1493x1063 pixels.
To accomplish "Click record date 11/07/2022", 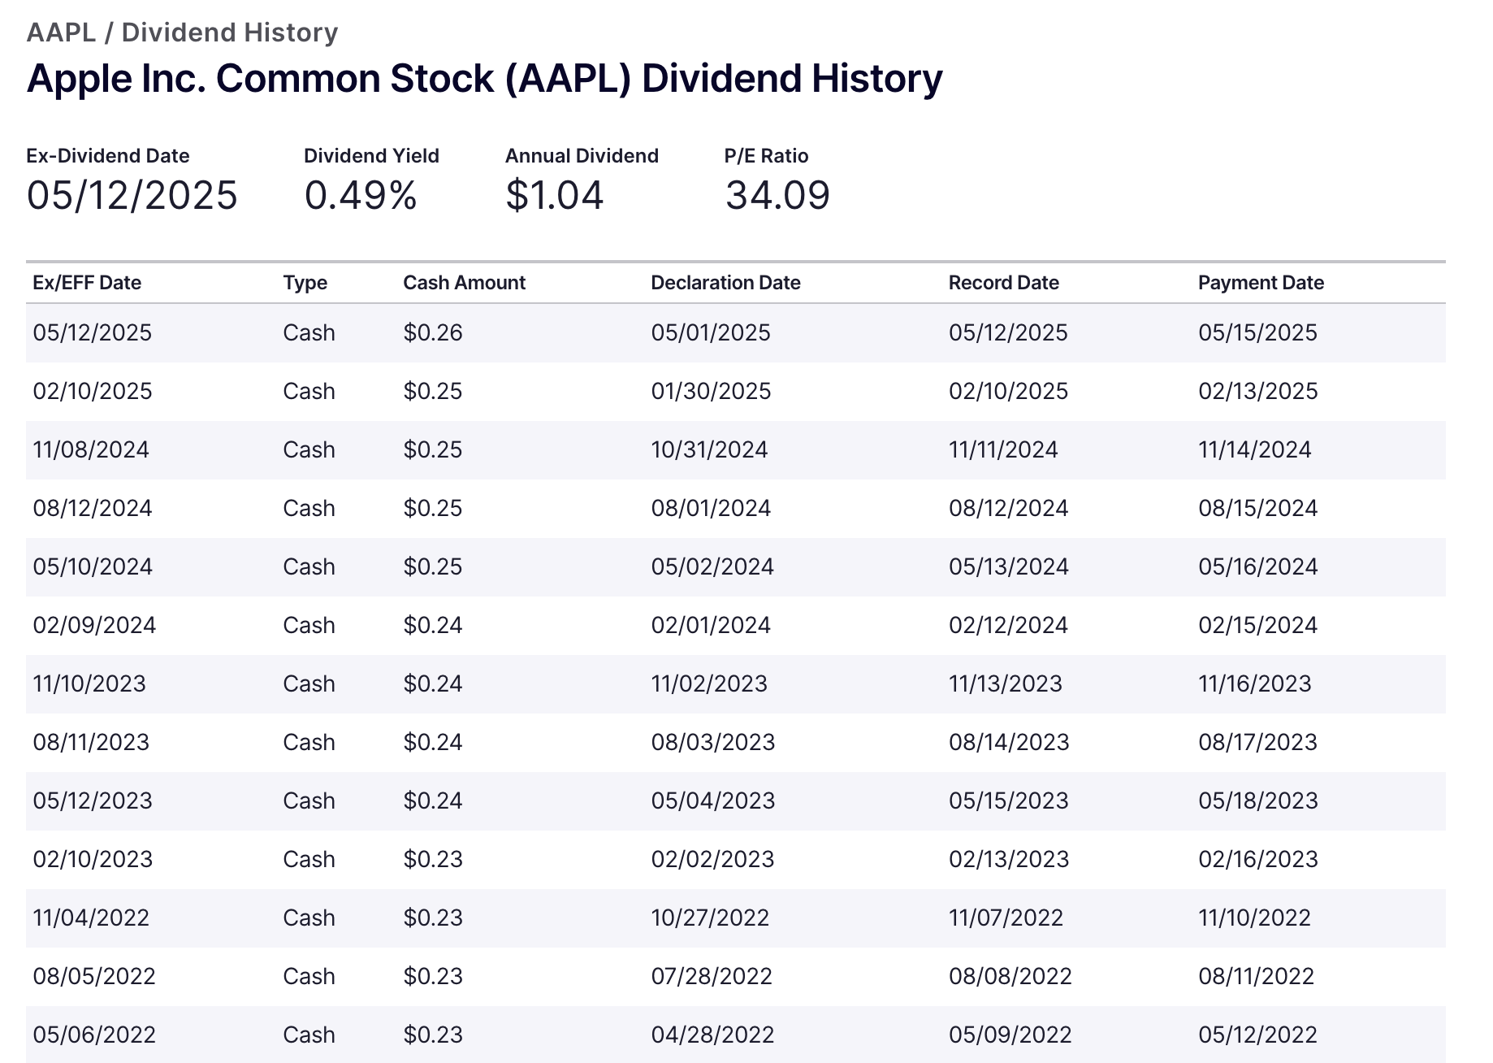I will [1006, 918].
